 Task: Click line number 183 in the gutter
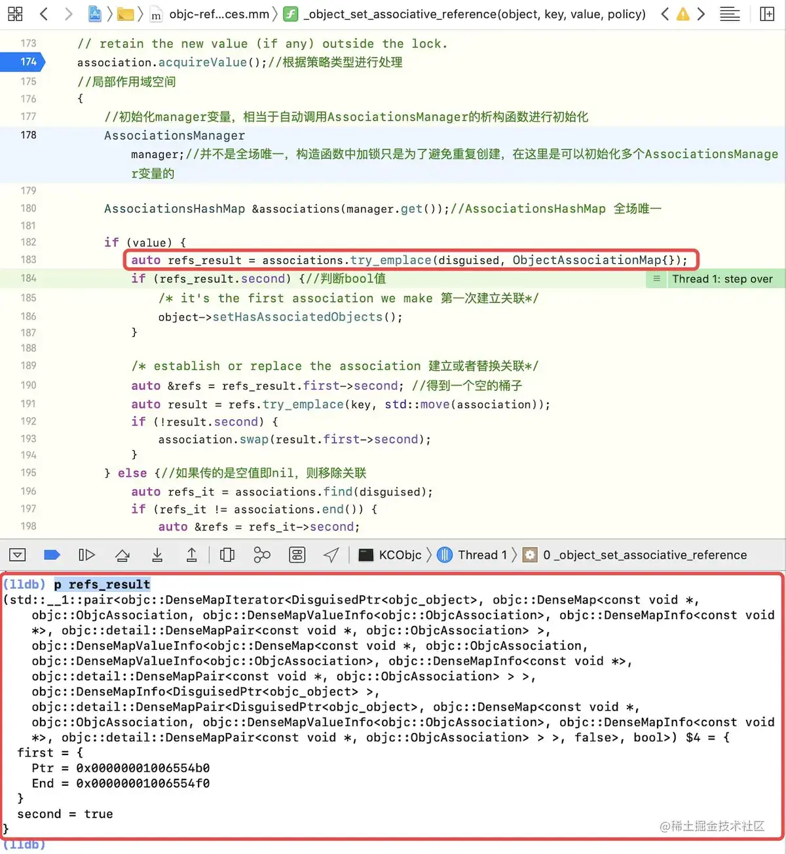tap(28, 259)
